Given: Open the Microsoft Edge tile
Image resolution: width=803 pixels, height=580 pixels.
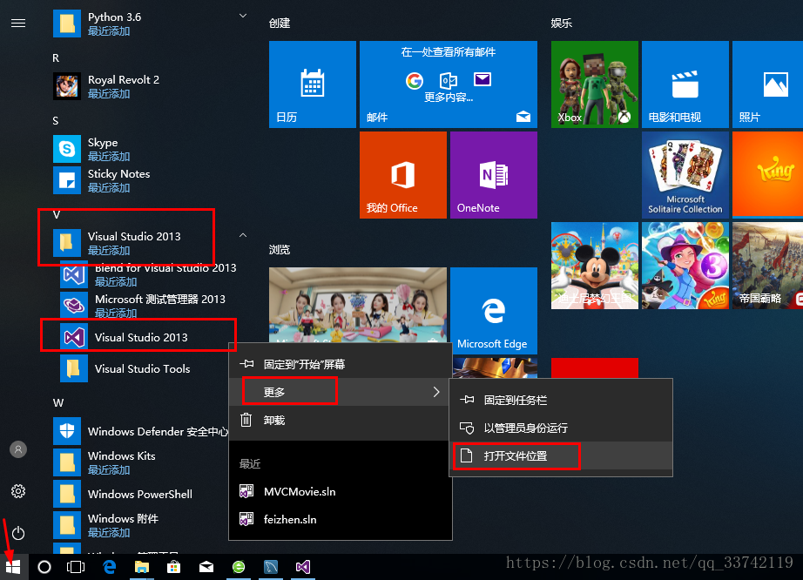Looking at the screenshot, I should pos(494,311).
